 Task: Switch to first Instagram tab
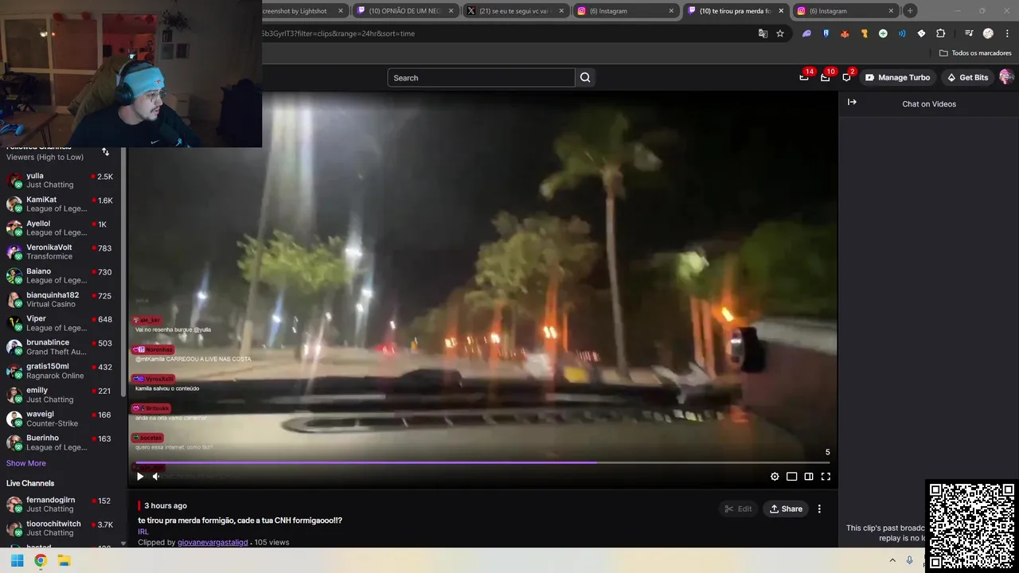click(626, 11)
